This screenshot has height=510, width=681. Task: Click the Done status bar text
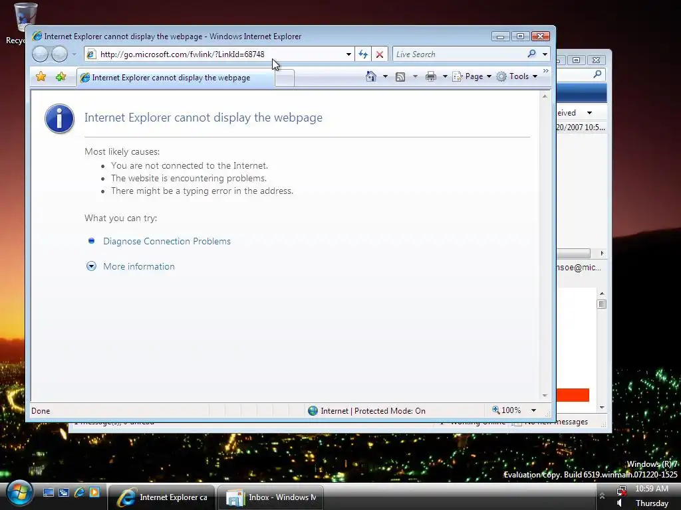click(41, 410)
